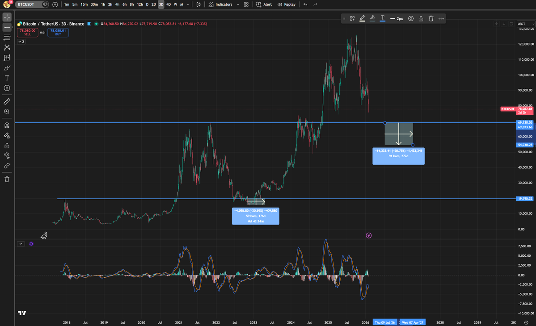Click the blue BUY 78,080.01 button
This screenshot has height=326, width=536.
pos(58,33)
